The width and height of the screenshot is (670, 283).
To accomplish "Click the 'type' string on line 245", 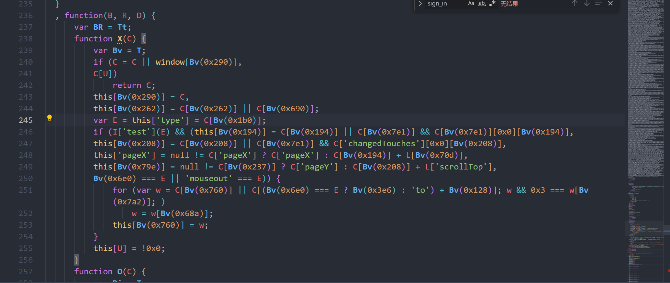I will pyautogui.click(x=170, y=120).
